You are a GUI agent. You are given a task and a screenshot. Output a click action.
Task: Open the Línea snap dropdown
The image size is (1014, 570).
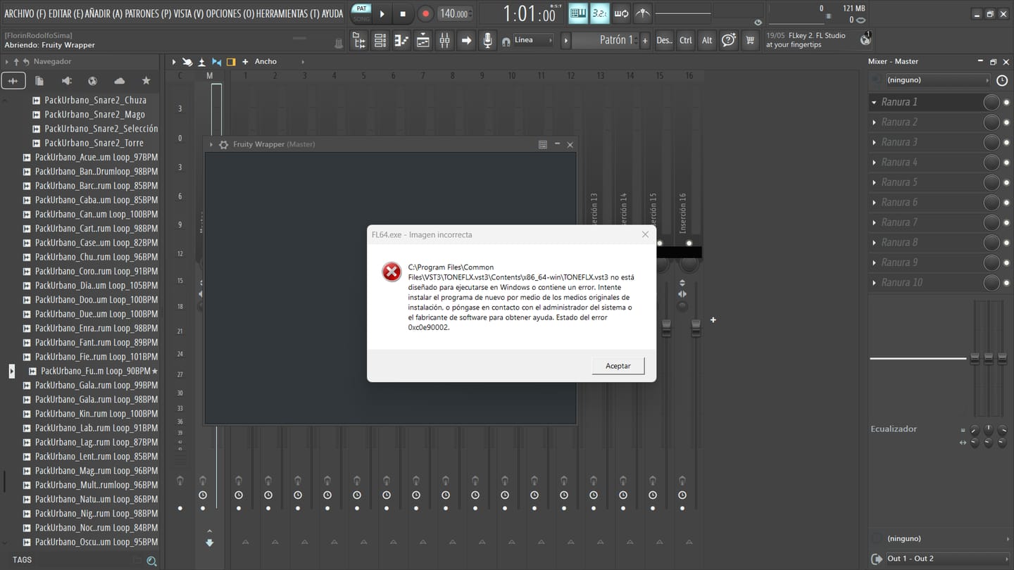coord(533,40)
